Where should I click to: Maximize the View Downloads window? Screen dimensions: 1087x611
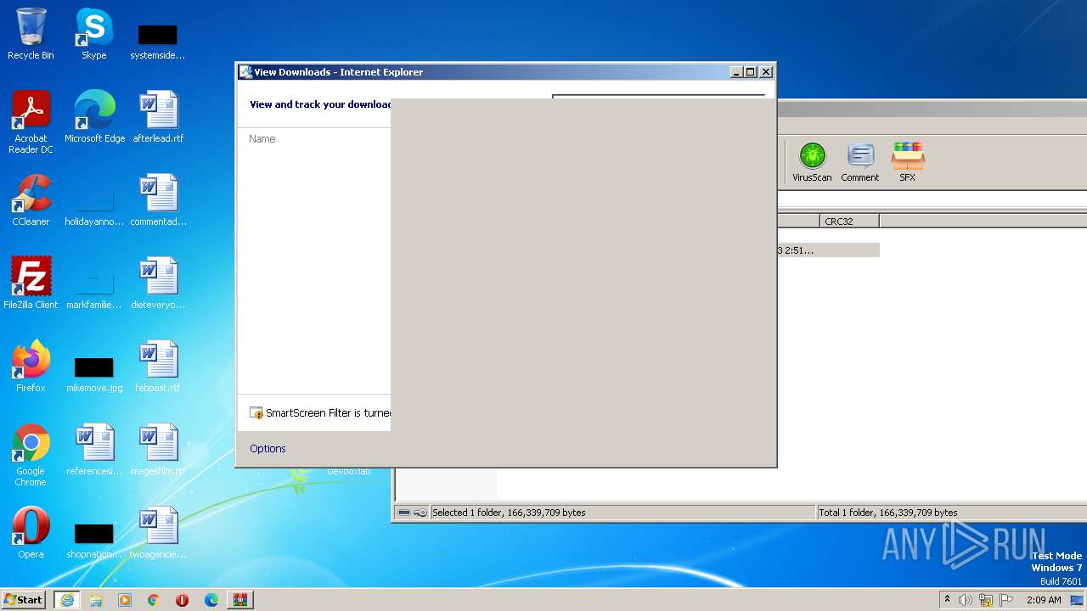[x=751, y=72]
